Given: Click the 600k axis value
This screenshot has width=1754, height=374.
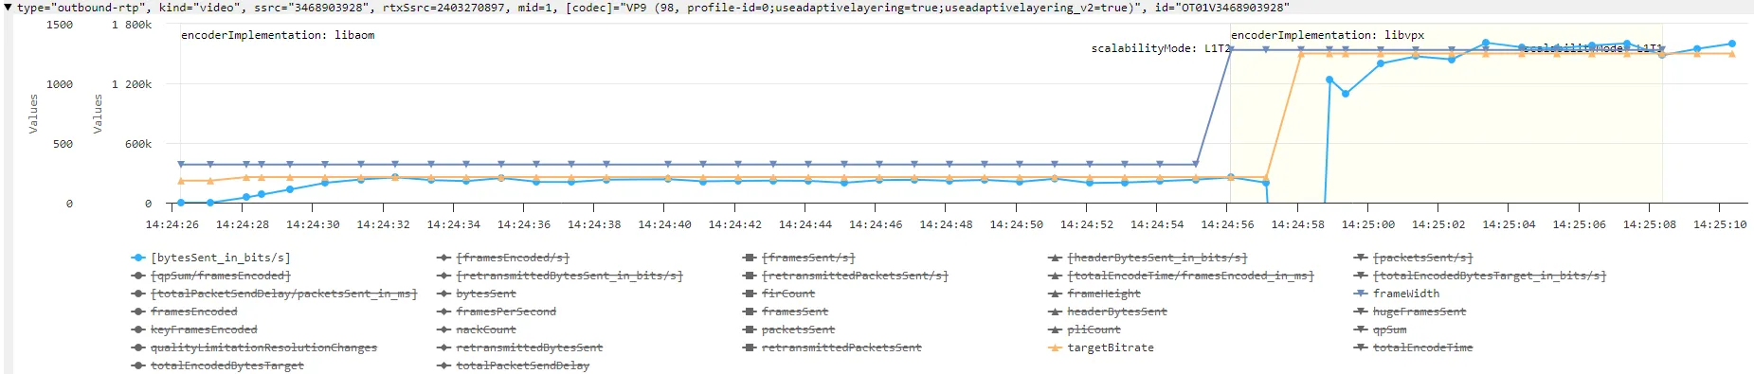Looking at the screenshot, I should [138, 144].
